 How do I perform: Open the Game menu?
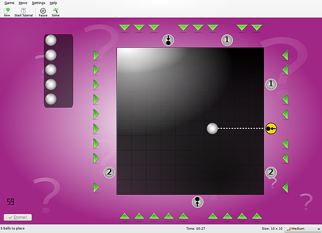click(9, 3)
